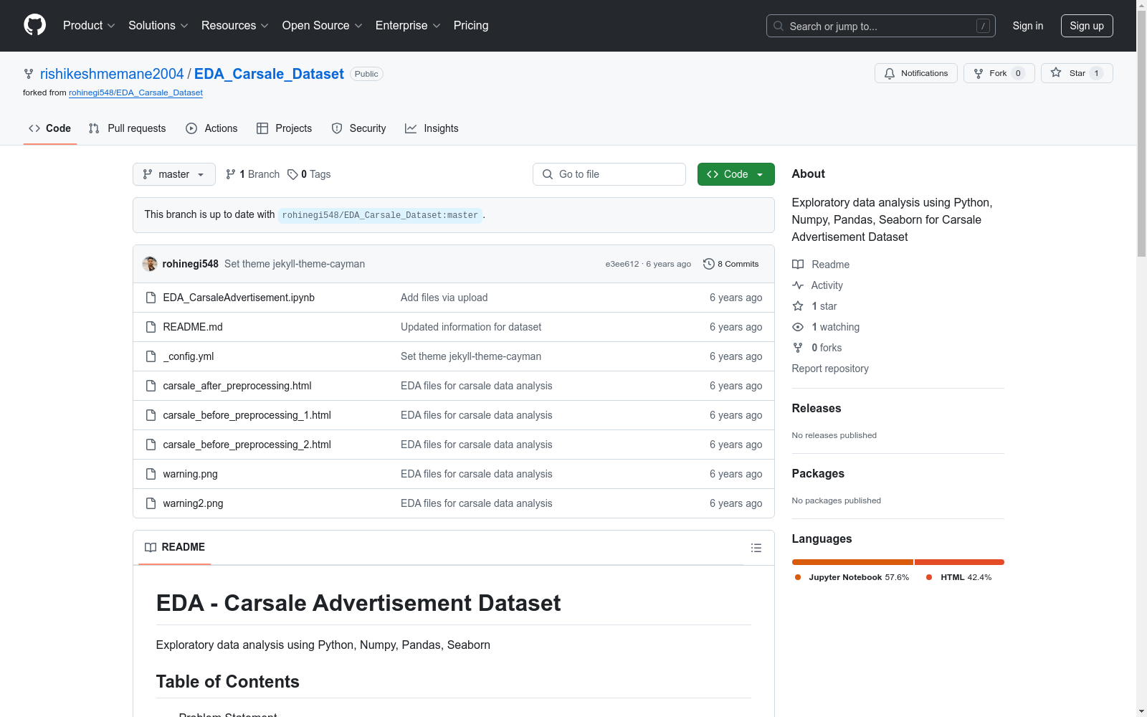Viewport: 1147px width, 717px height.
Task: Click the fork icon in Fork button
Action: point(979,73)
